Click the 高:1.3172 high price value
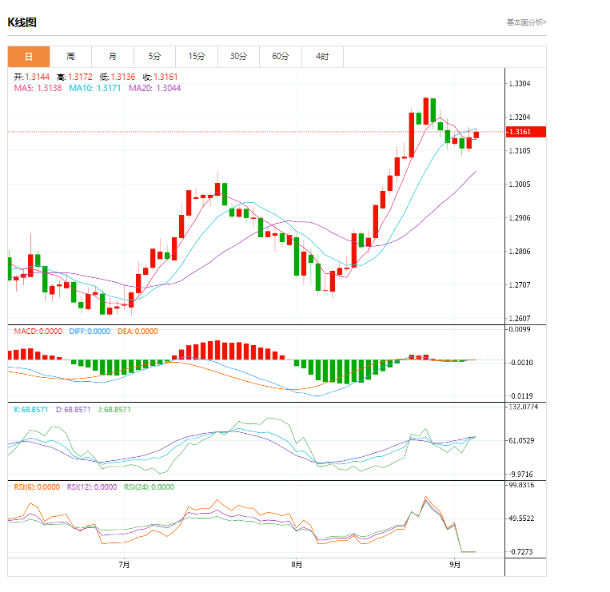610x592 pixels. [74, 77]
